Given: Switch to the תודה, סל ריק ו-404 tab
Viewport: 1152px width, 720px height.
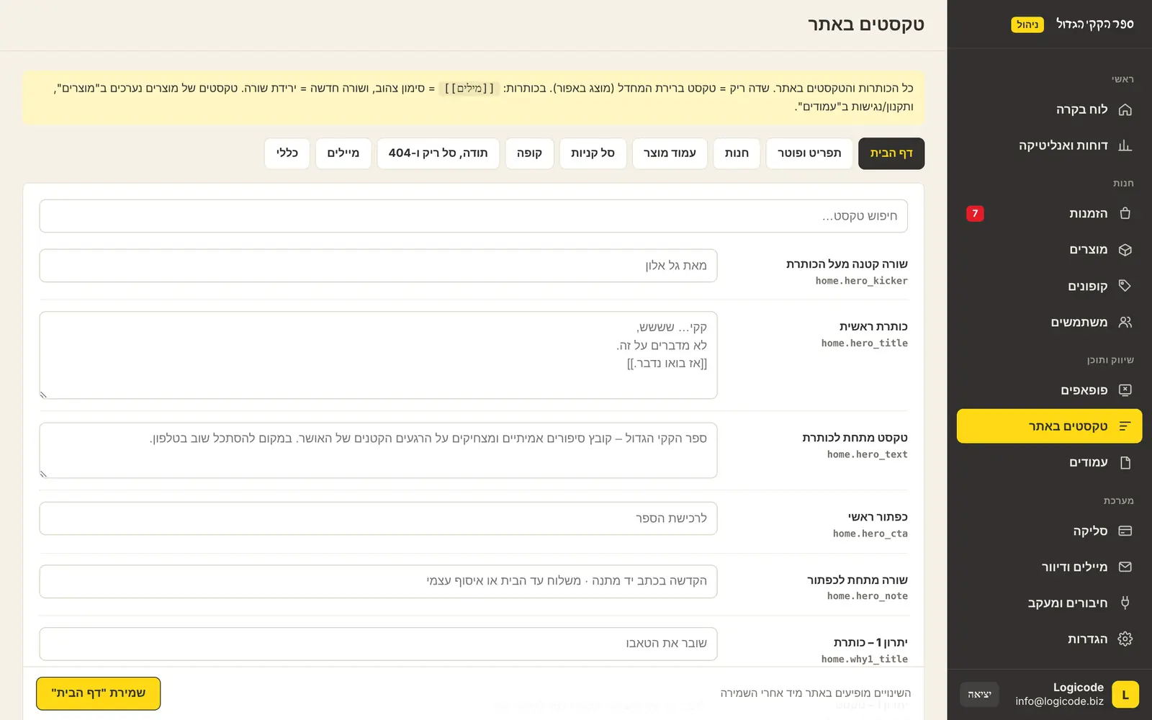Looking at the screenshot, I should (x=438, y=153).
